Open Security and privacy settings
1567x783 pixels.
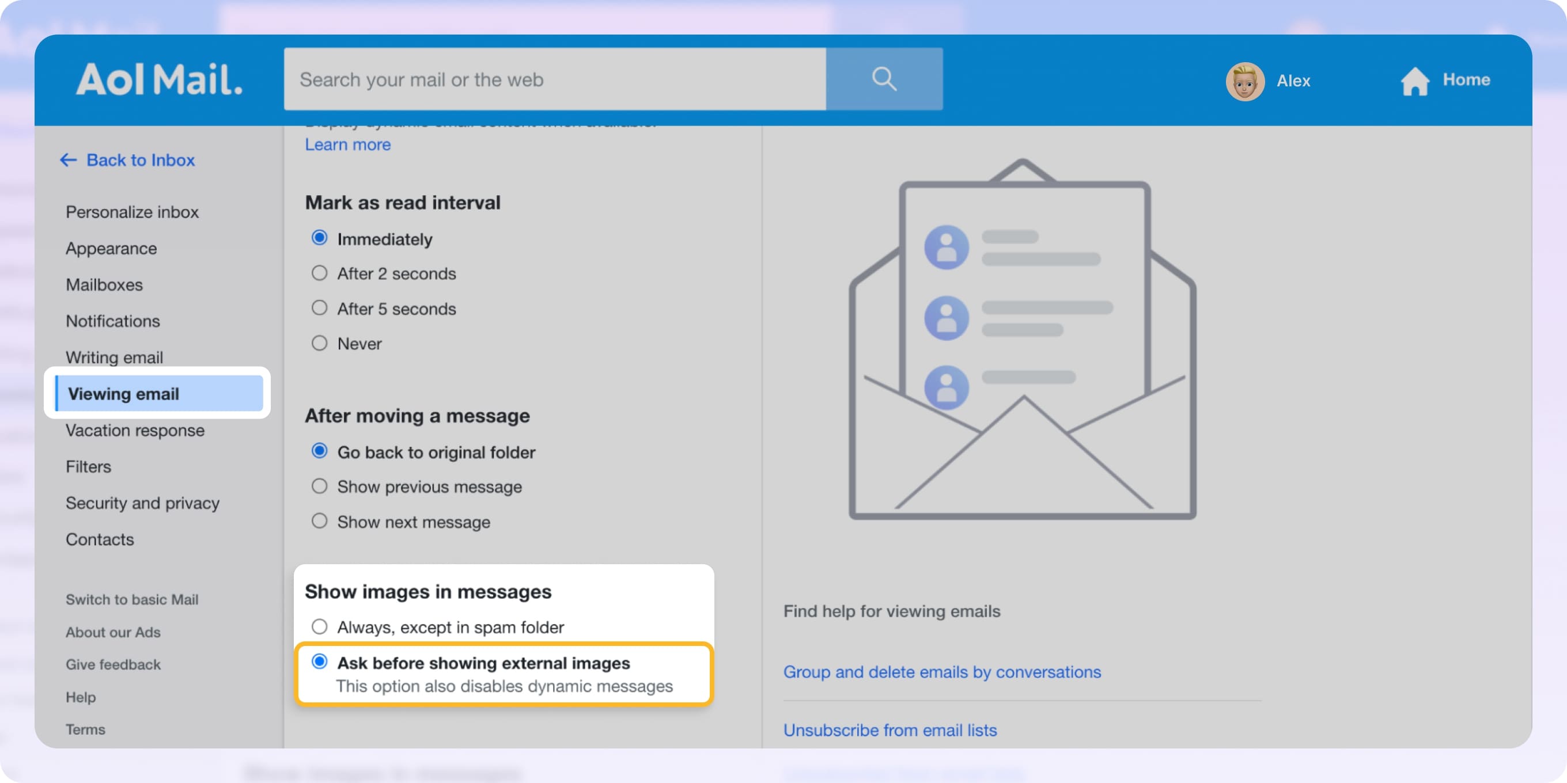click(x=142, y=503)
